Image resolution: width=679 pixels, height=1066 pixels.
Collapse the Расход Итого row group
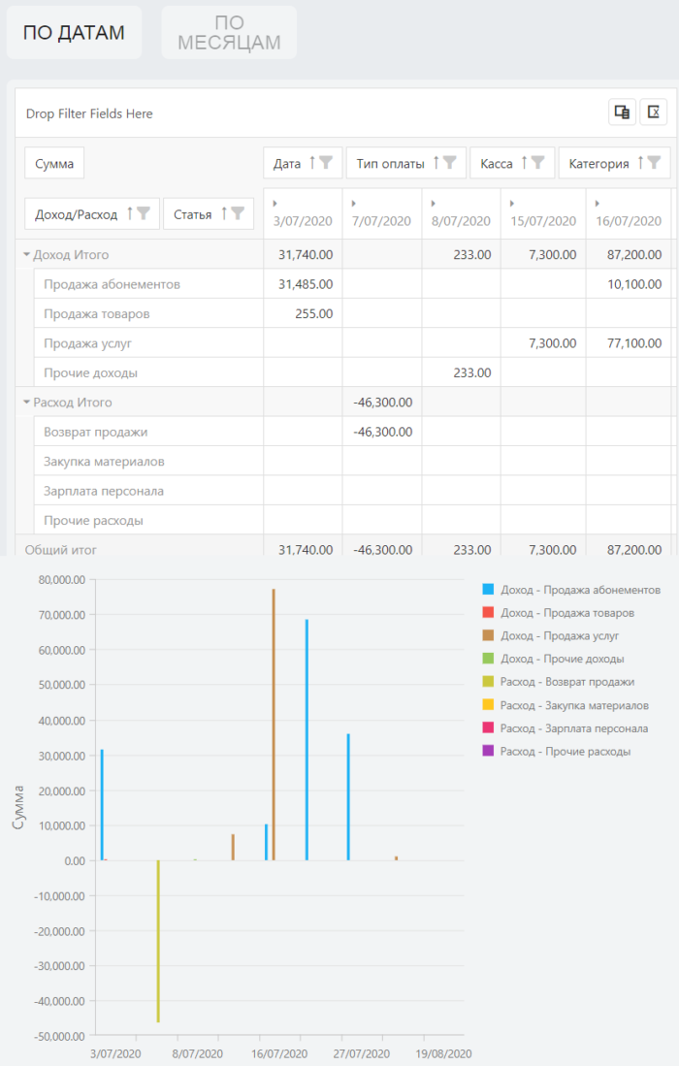[26, 403]
